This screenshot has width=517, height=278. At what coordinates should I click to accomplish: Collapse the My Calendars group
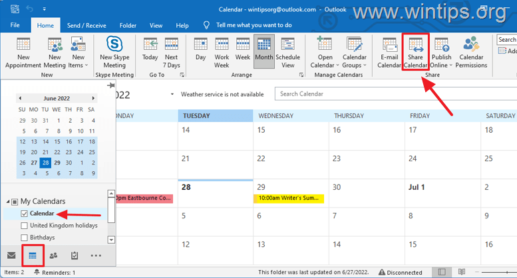tap(7, 202)
